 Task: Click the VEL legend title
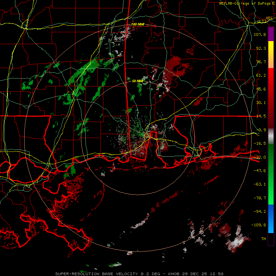coord(270,18)
